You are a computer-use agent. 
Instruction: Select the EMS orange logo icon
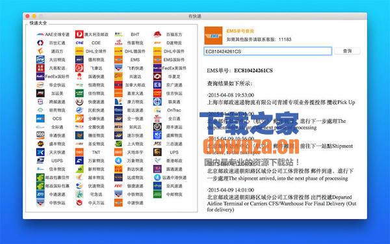118,60
